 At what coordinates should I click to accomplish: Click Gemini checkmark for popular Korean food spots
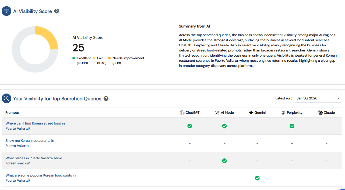click(x=257, y=178)
